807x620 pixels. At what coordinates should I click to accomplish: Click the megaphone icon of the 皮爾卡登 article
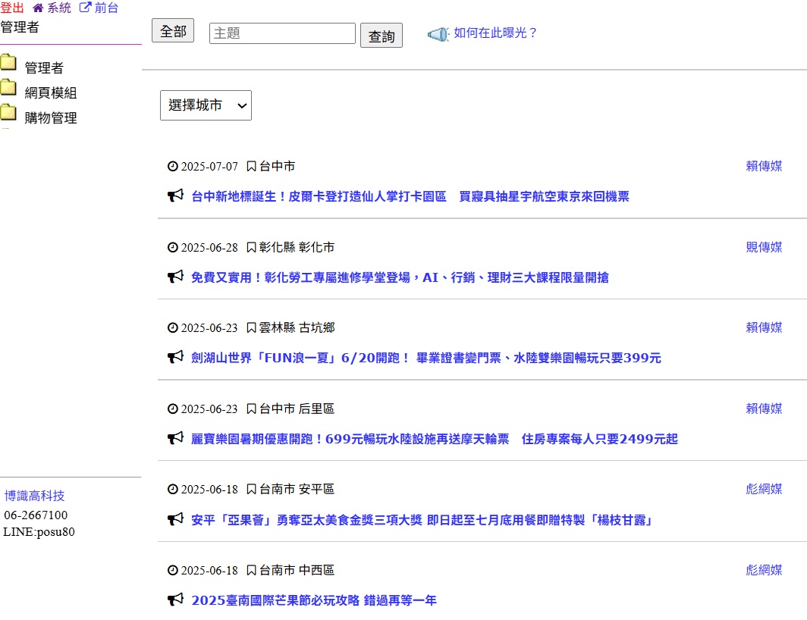[x=175, y=196]
